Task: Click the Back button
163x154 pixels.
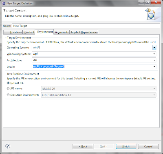Action: point(83,146)
